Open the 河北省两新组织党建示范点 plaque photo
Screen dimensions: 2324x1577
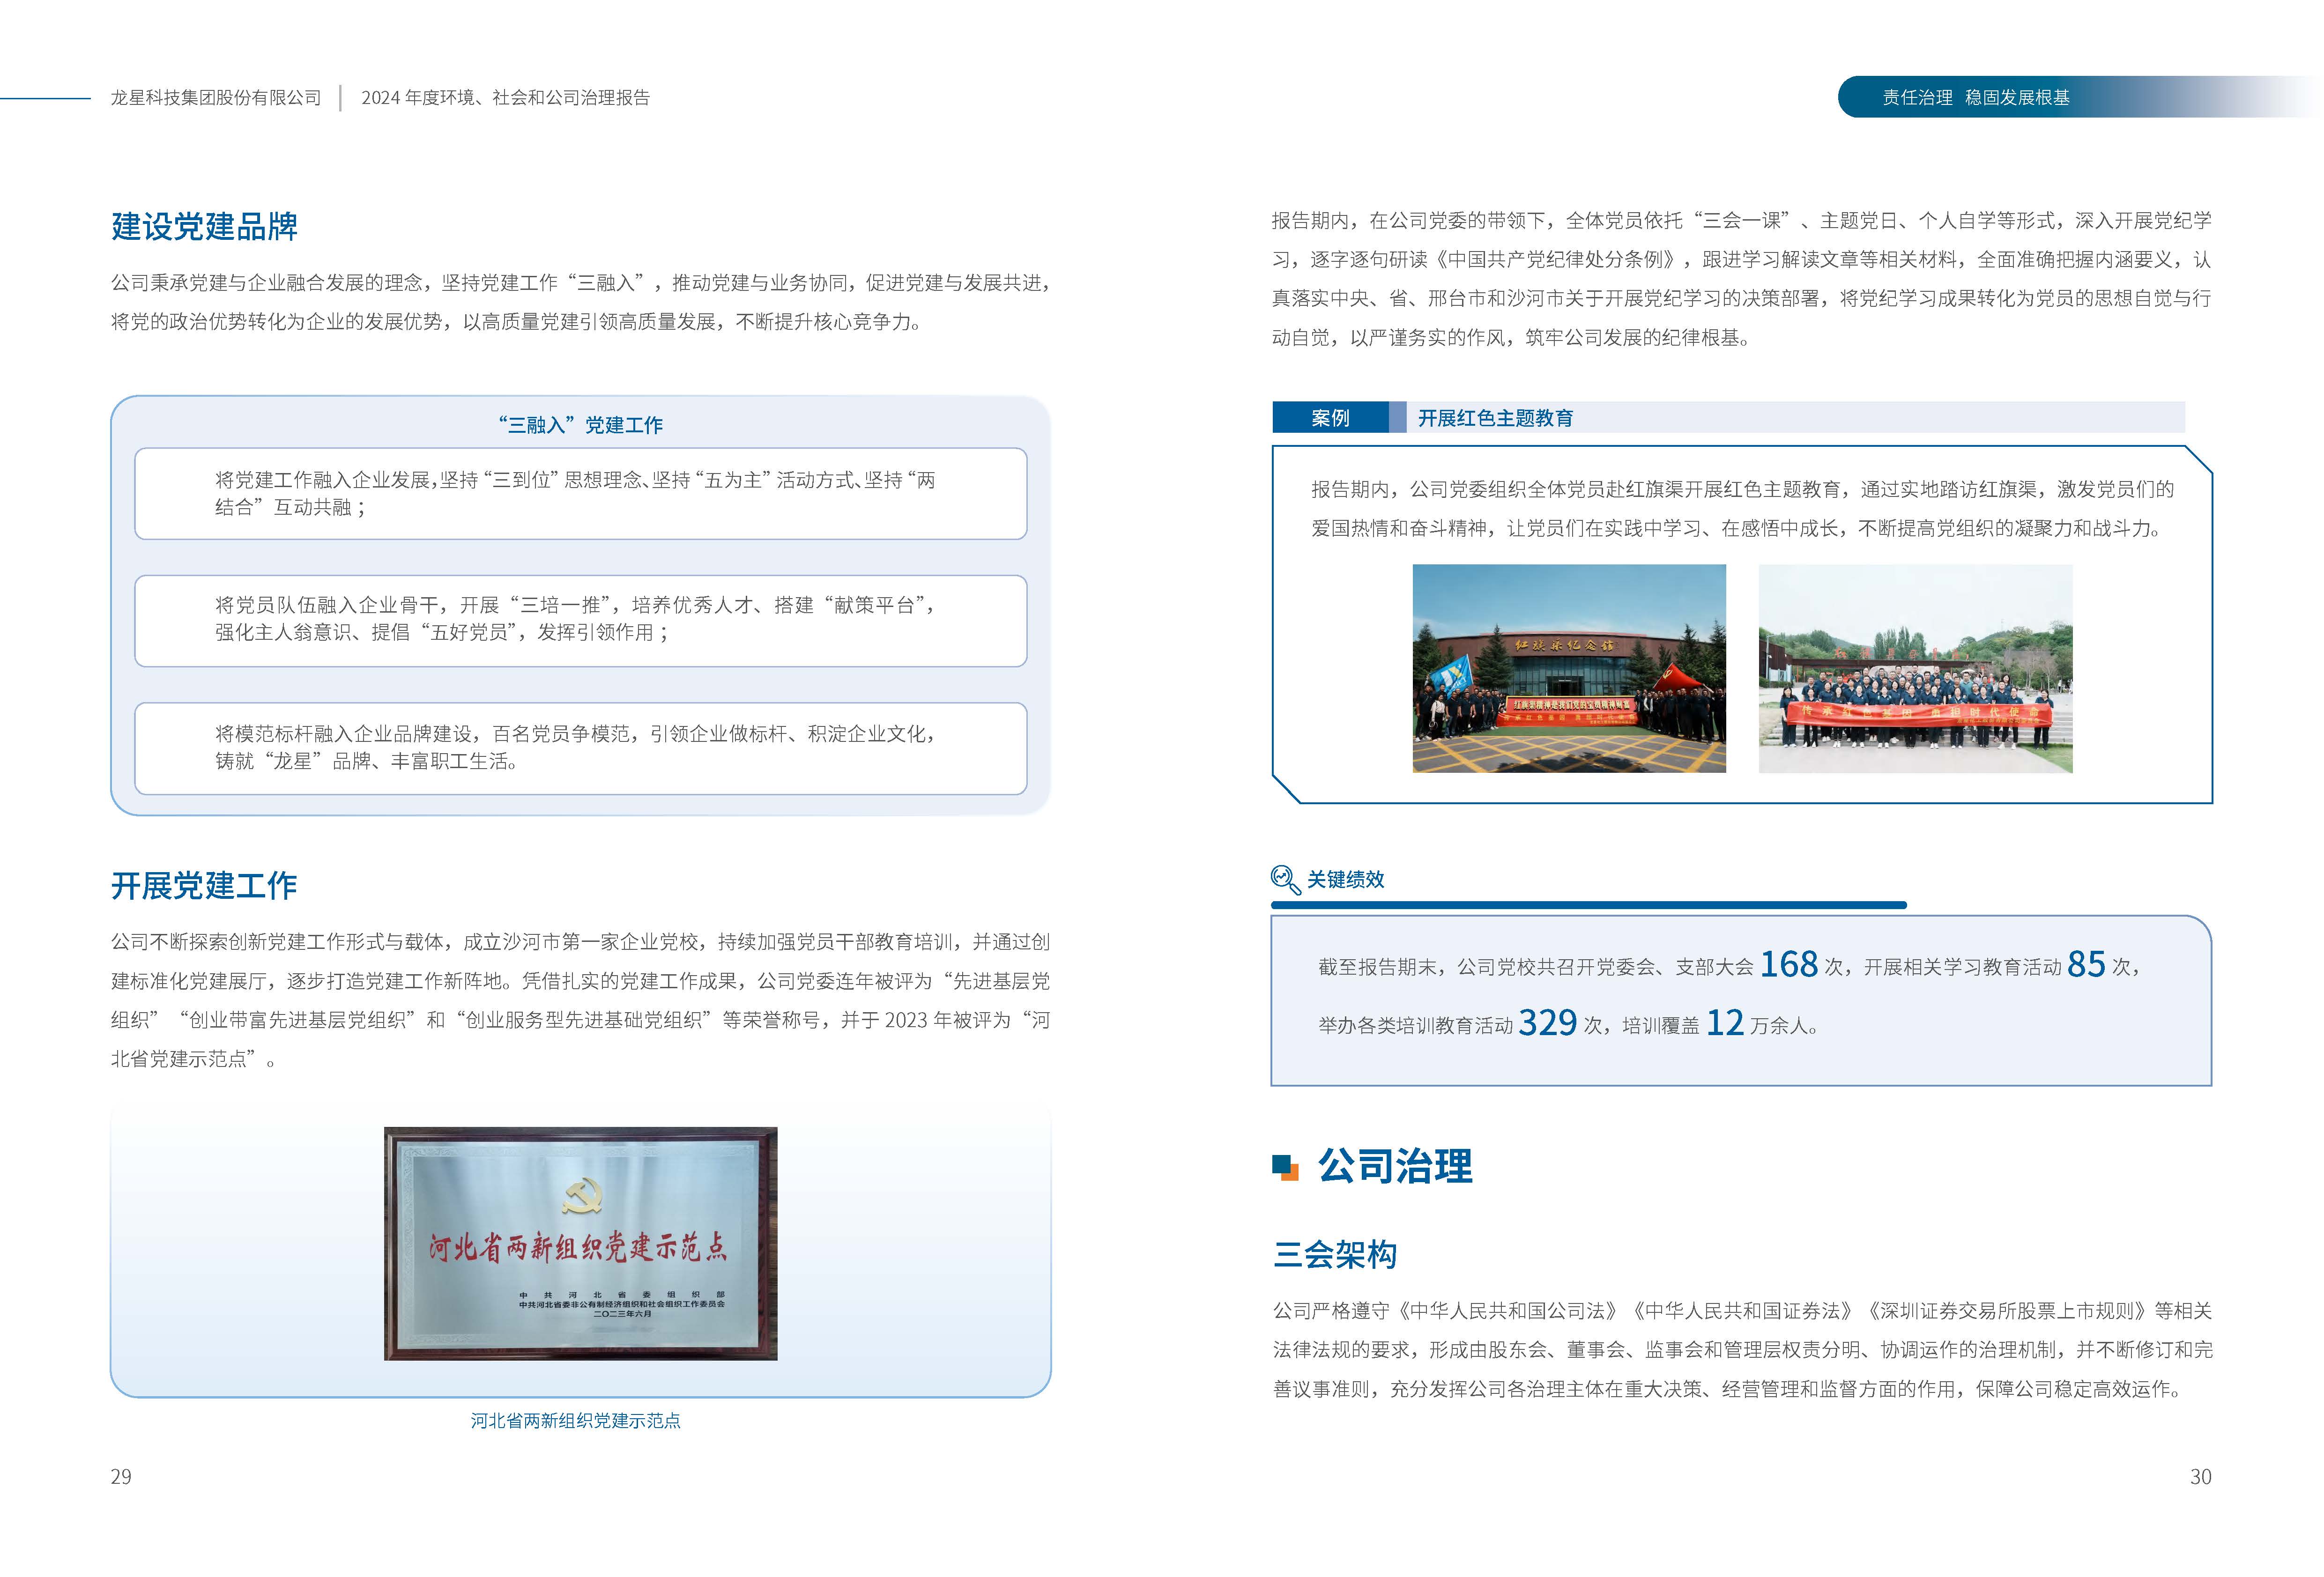[x=581, y=1244]
